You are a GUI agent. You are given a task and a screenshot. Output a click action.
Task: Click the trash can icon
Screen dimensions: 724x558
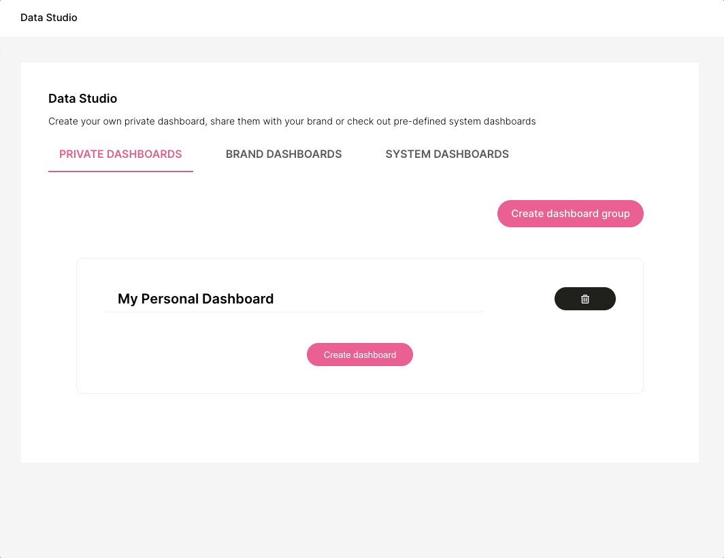585,299
